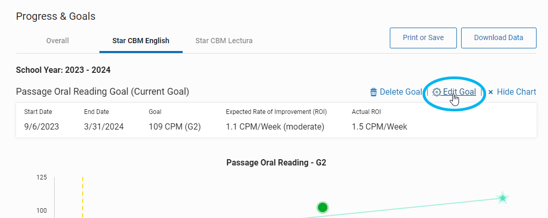
Task: Click the 109 CPM (G2) goal value
Action: (175, 126)
